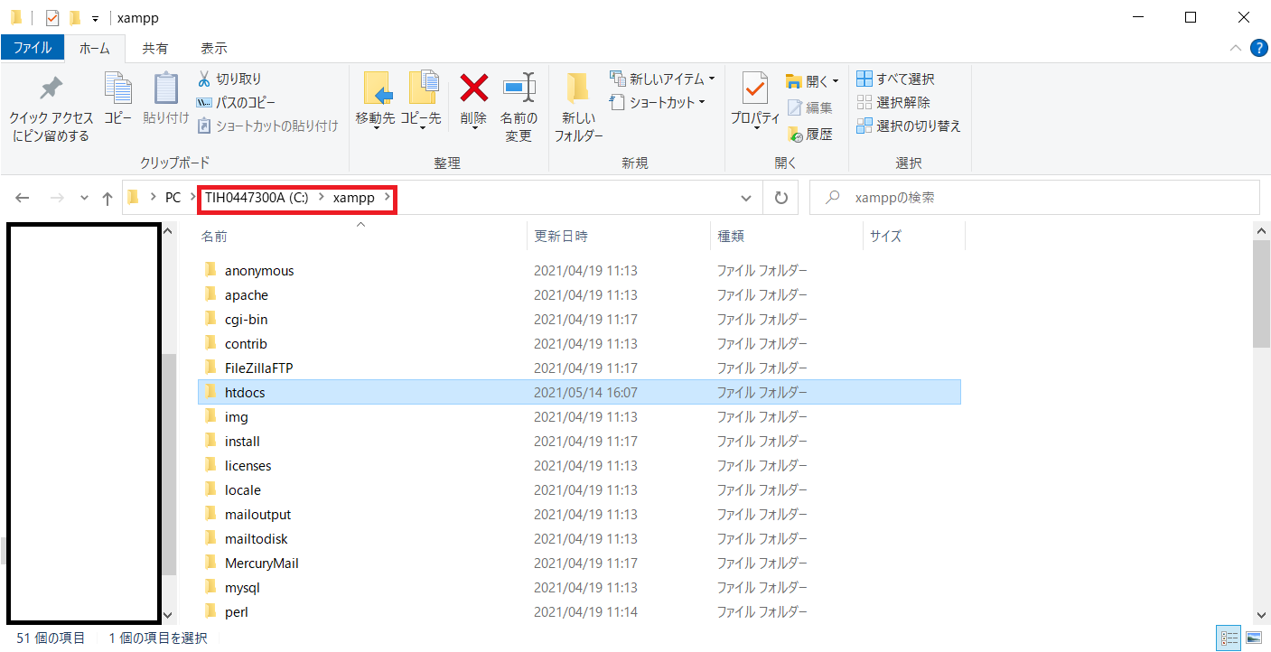
Task: Switch to 表示 view tab
Action: pos(213,48)
